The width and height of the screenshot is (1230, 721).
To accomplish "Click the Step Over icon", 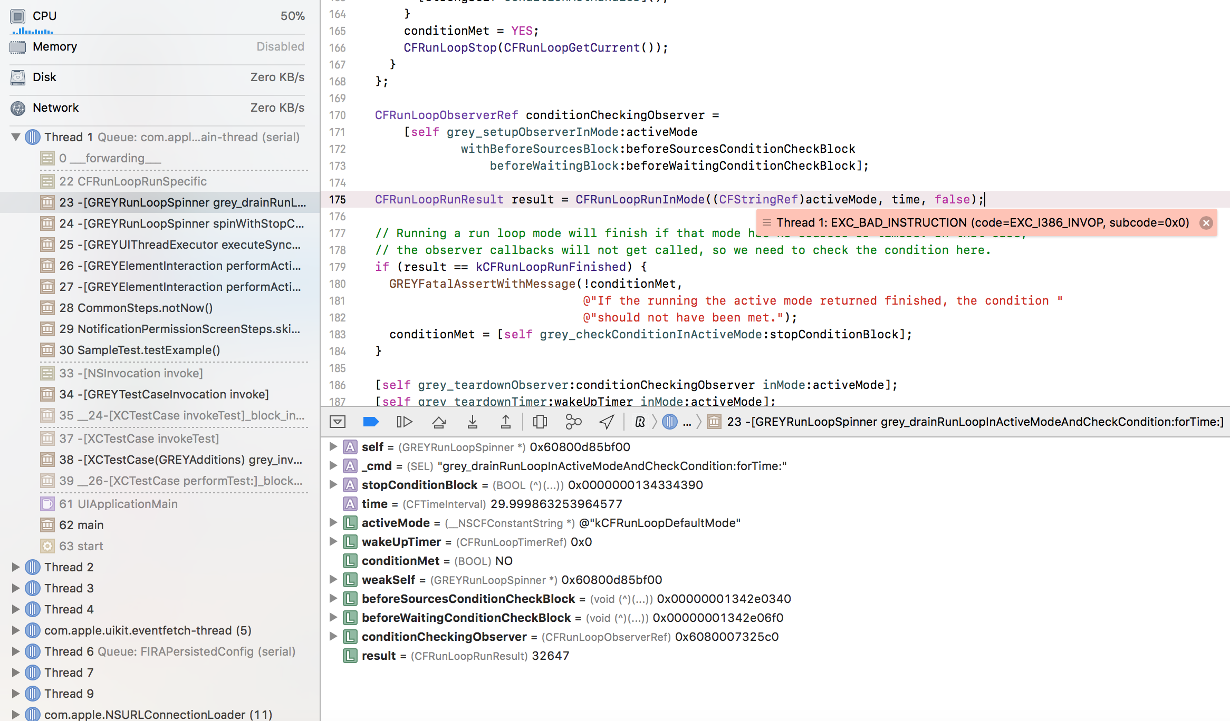I will (439, 422).
